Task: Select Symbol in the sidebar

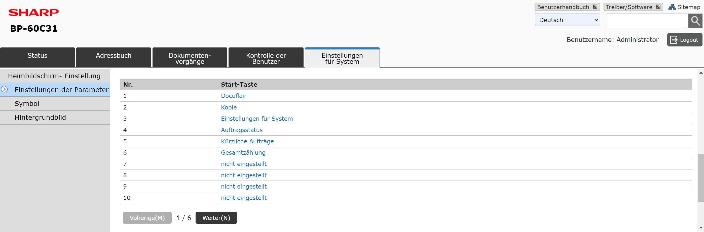Action: pyautogui.click(x=27, y=104)
